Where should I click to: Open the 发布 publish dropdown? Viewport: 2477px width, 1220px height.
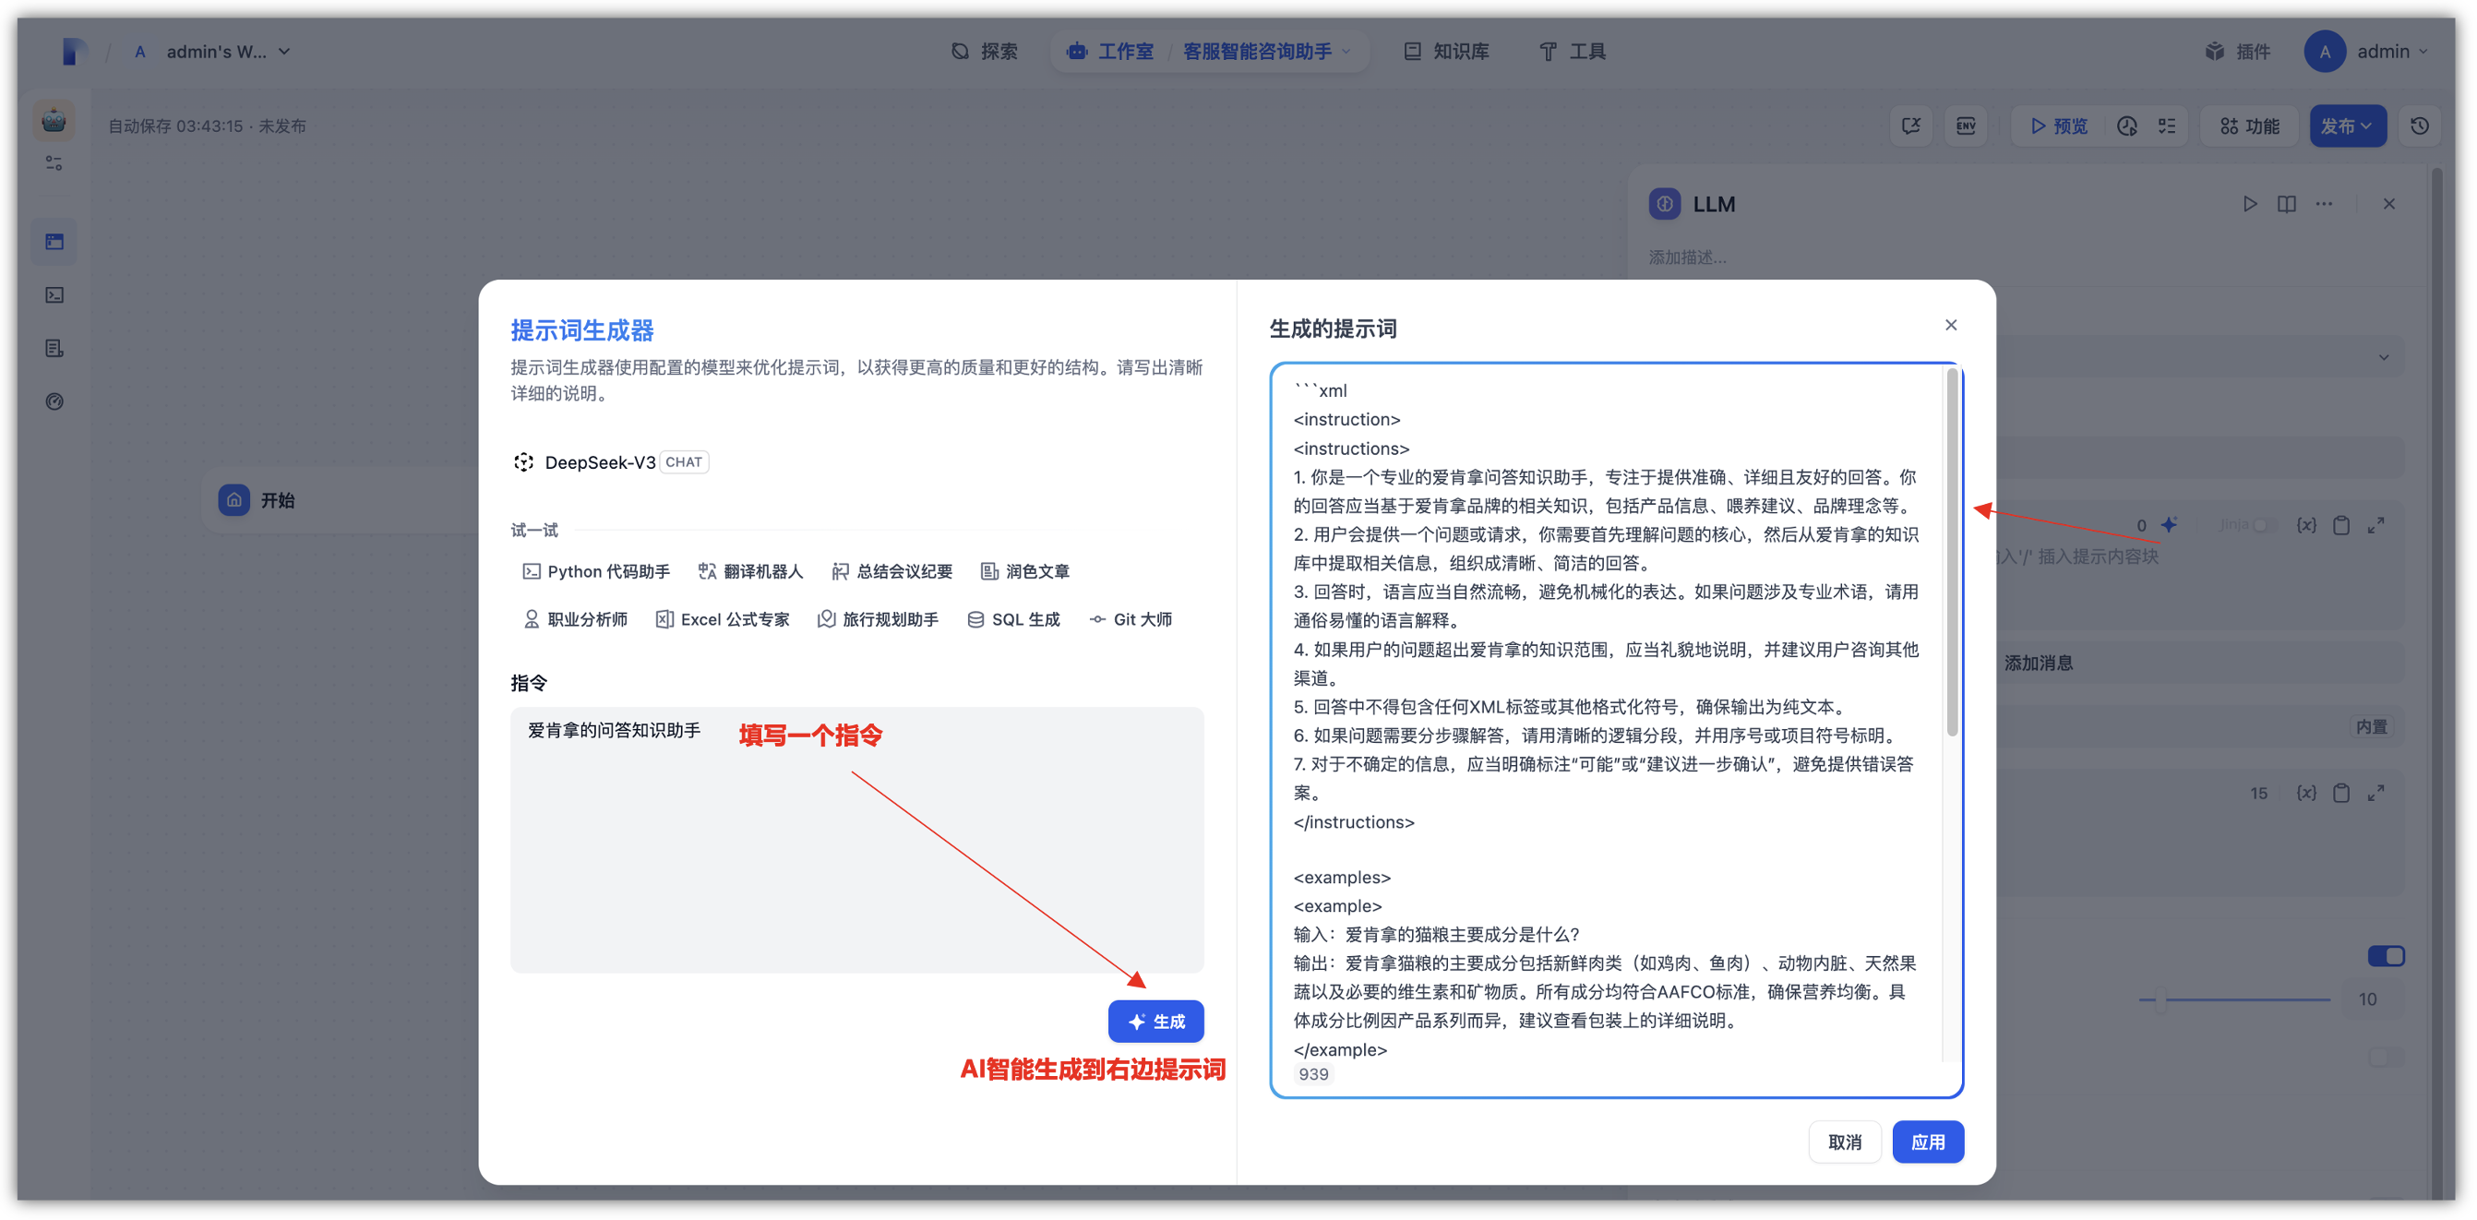pyautogui.click(x=2348, y=125)
